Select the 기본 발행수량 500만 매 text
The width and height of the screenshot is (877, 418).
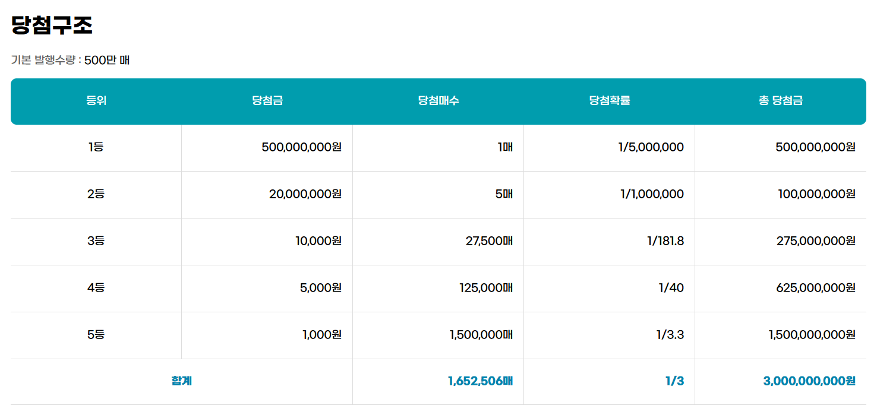click(70, 60)
